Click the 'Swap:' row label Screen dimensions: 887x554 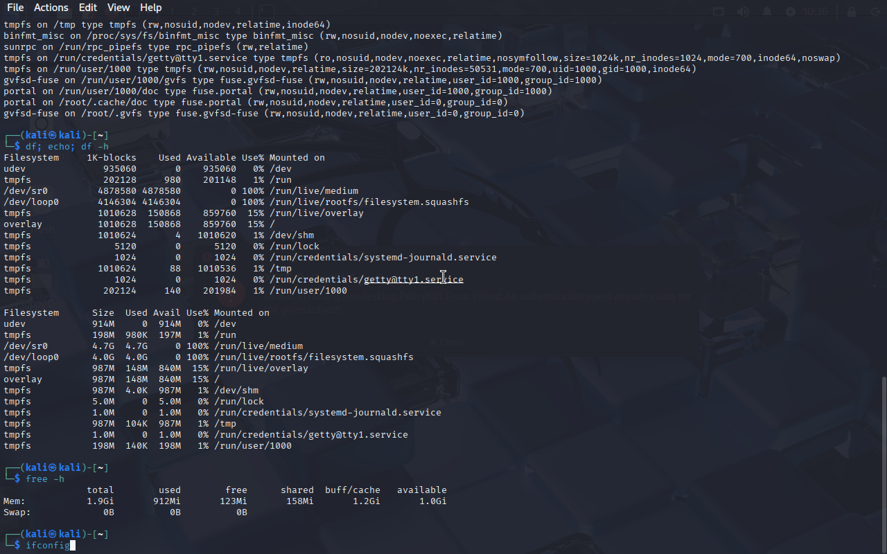click(x=17, y=512)
